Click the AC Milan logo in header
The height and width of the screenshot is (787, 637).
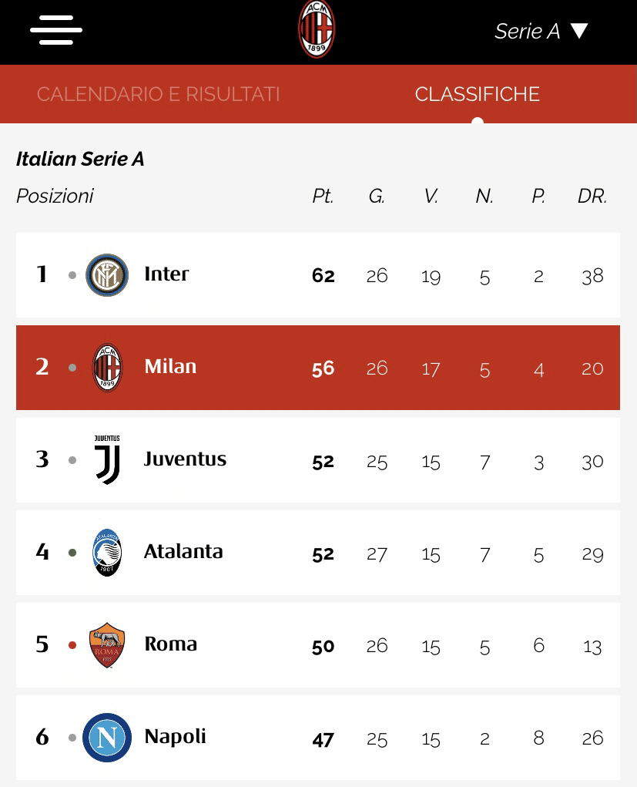pos(317,30)
